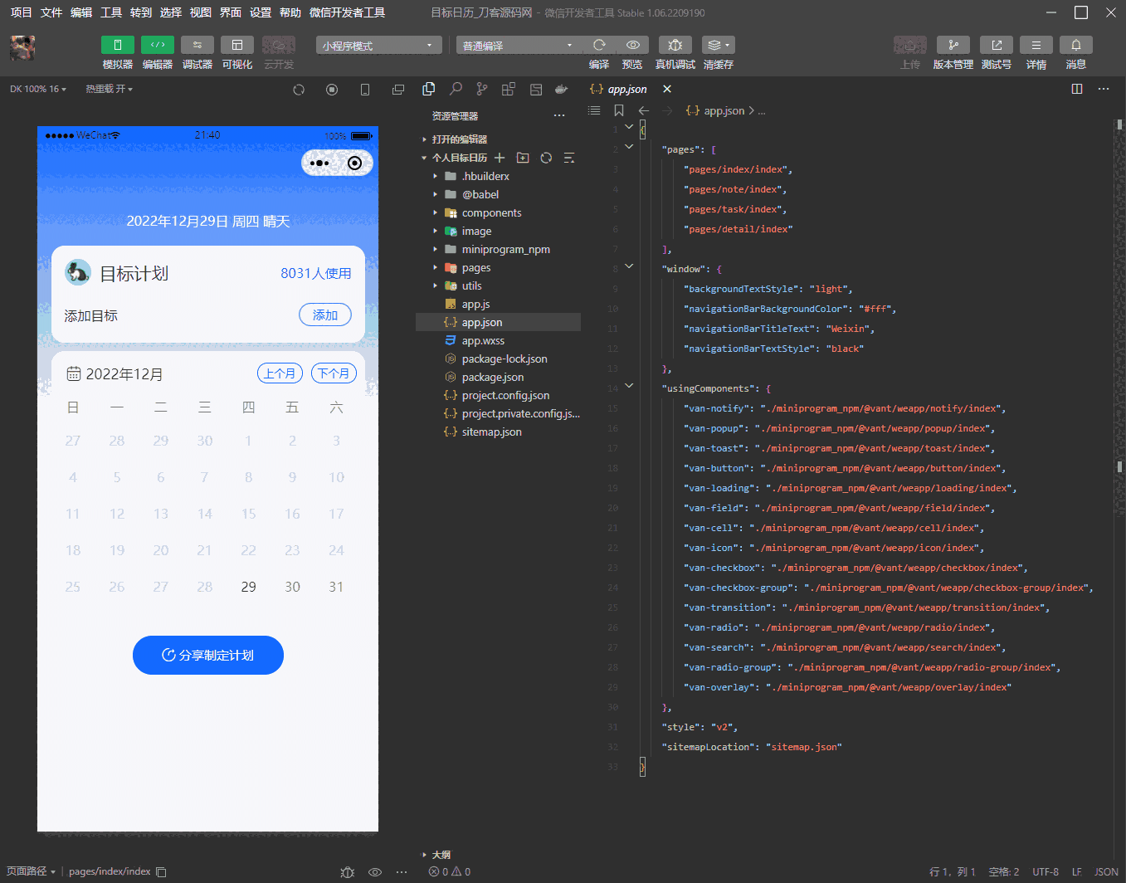The image size is (1126, 883).
Task: Select the app.json editor tab
Action: pyautogui.click(x=626, y=89)
